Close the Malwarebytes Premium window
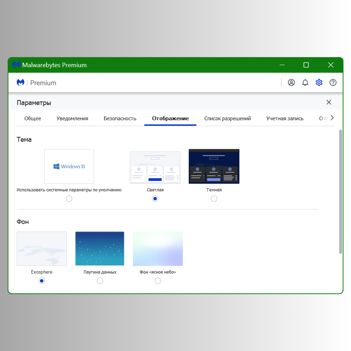The height and width of the screenshot is (351, 351). [331, 65]
